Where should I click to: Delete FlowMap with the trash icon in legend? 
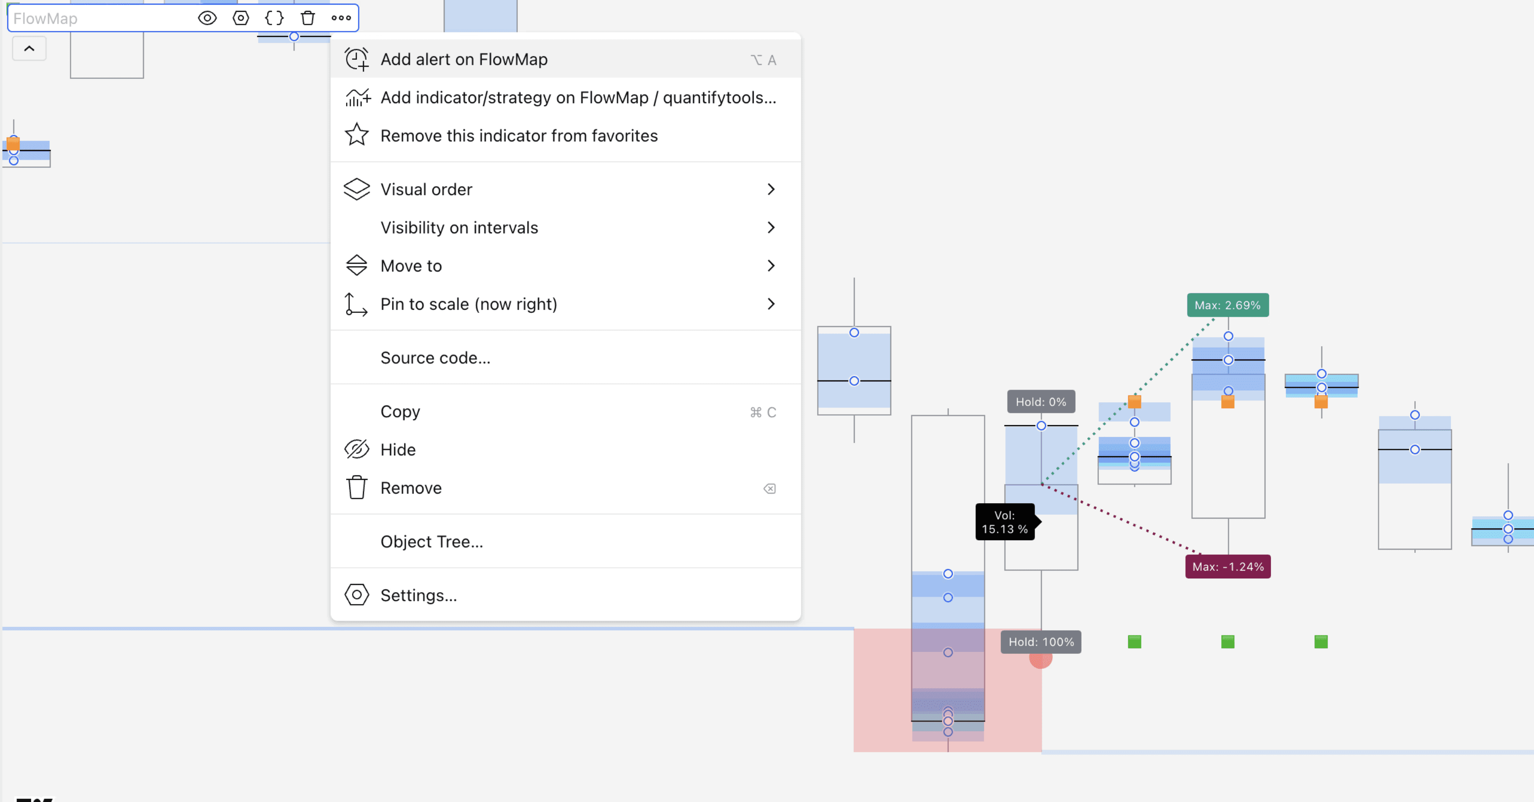[308, 18]
